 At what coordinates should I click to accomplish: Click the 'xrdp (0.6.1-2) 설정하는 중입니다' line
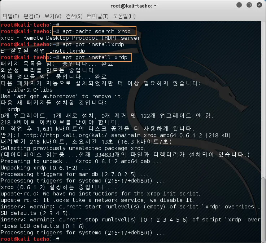(58, 187)
